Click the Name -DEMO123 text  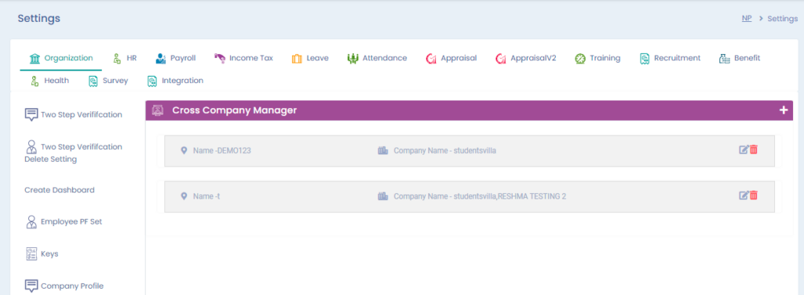pyautogui.click(x=222, y=151)
